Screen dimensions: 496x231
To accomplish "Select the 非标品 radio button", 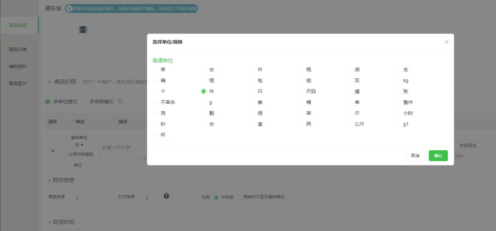I will point(216,197).
